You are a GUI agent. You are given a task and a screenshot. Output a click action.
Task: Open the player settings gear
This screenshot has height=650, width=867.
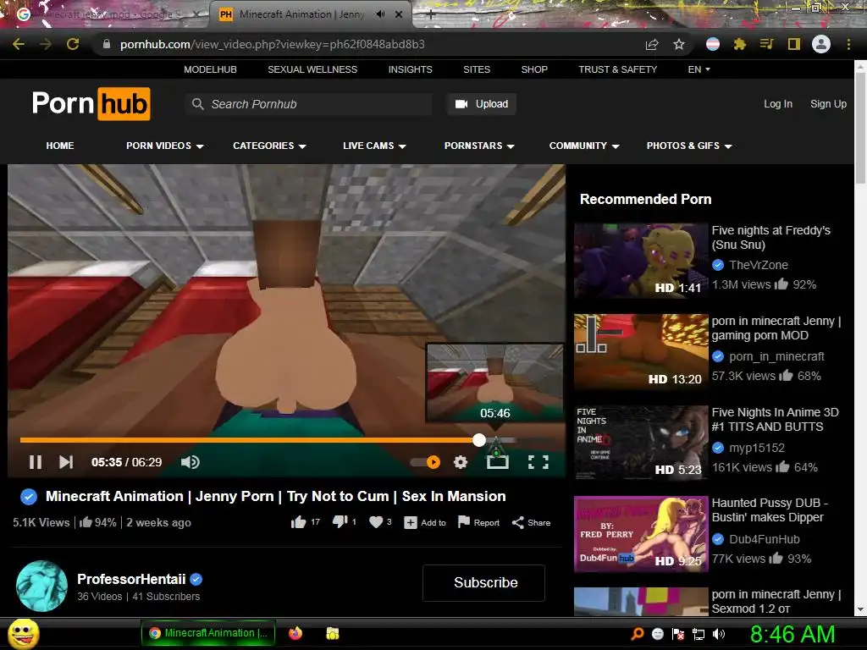point(461,462)
